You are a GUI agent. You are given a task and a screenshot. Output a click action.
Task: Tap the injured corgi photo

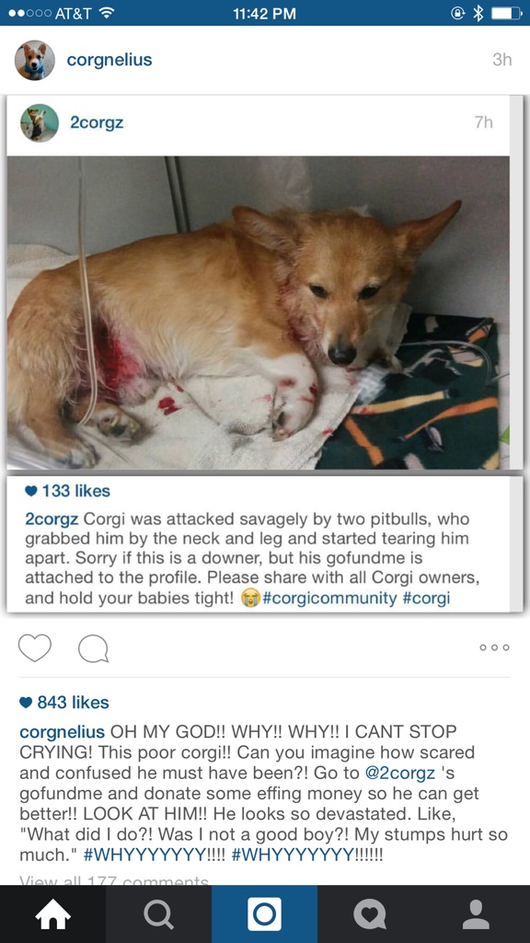[259, 313]
